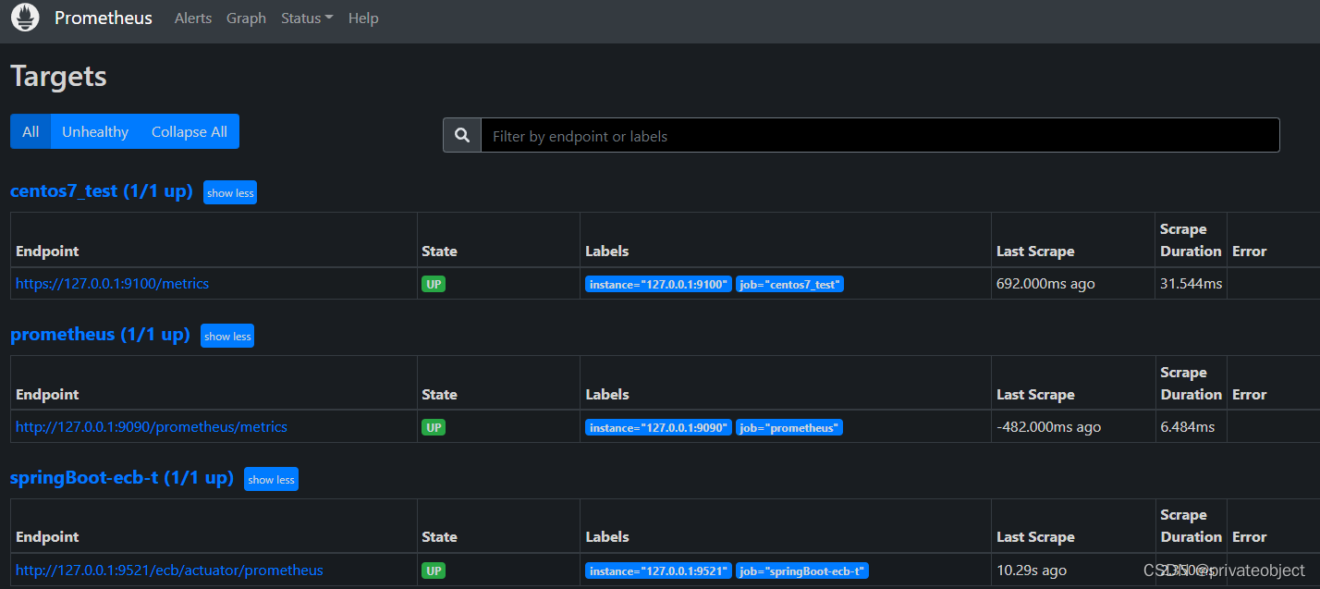This screenshot has width=1320, height=589.
Task: Click the instance="127.0.0.1:9100" label
Action: click(x=658, y=284)
